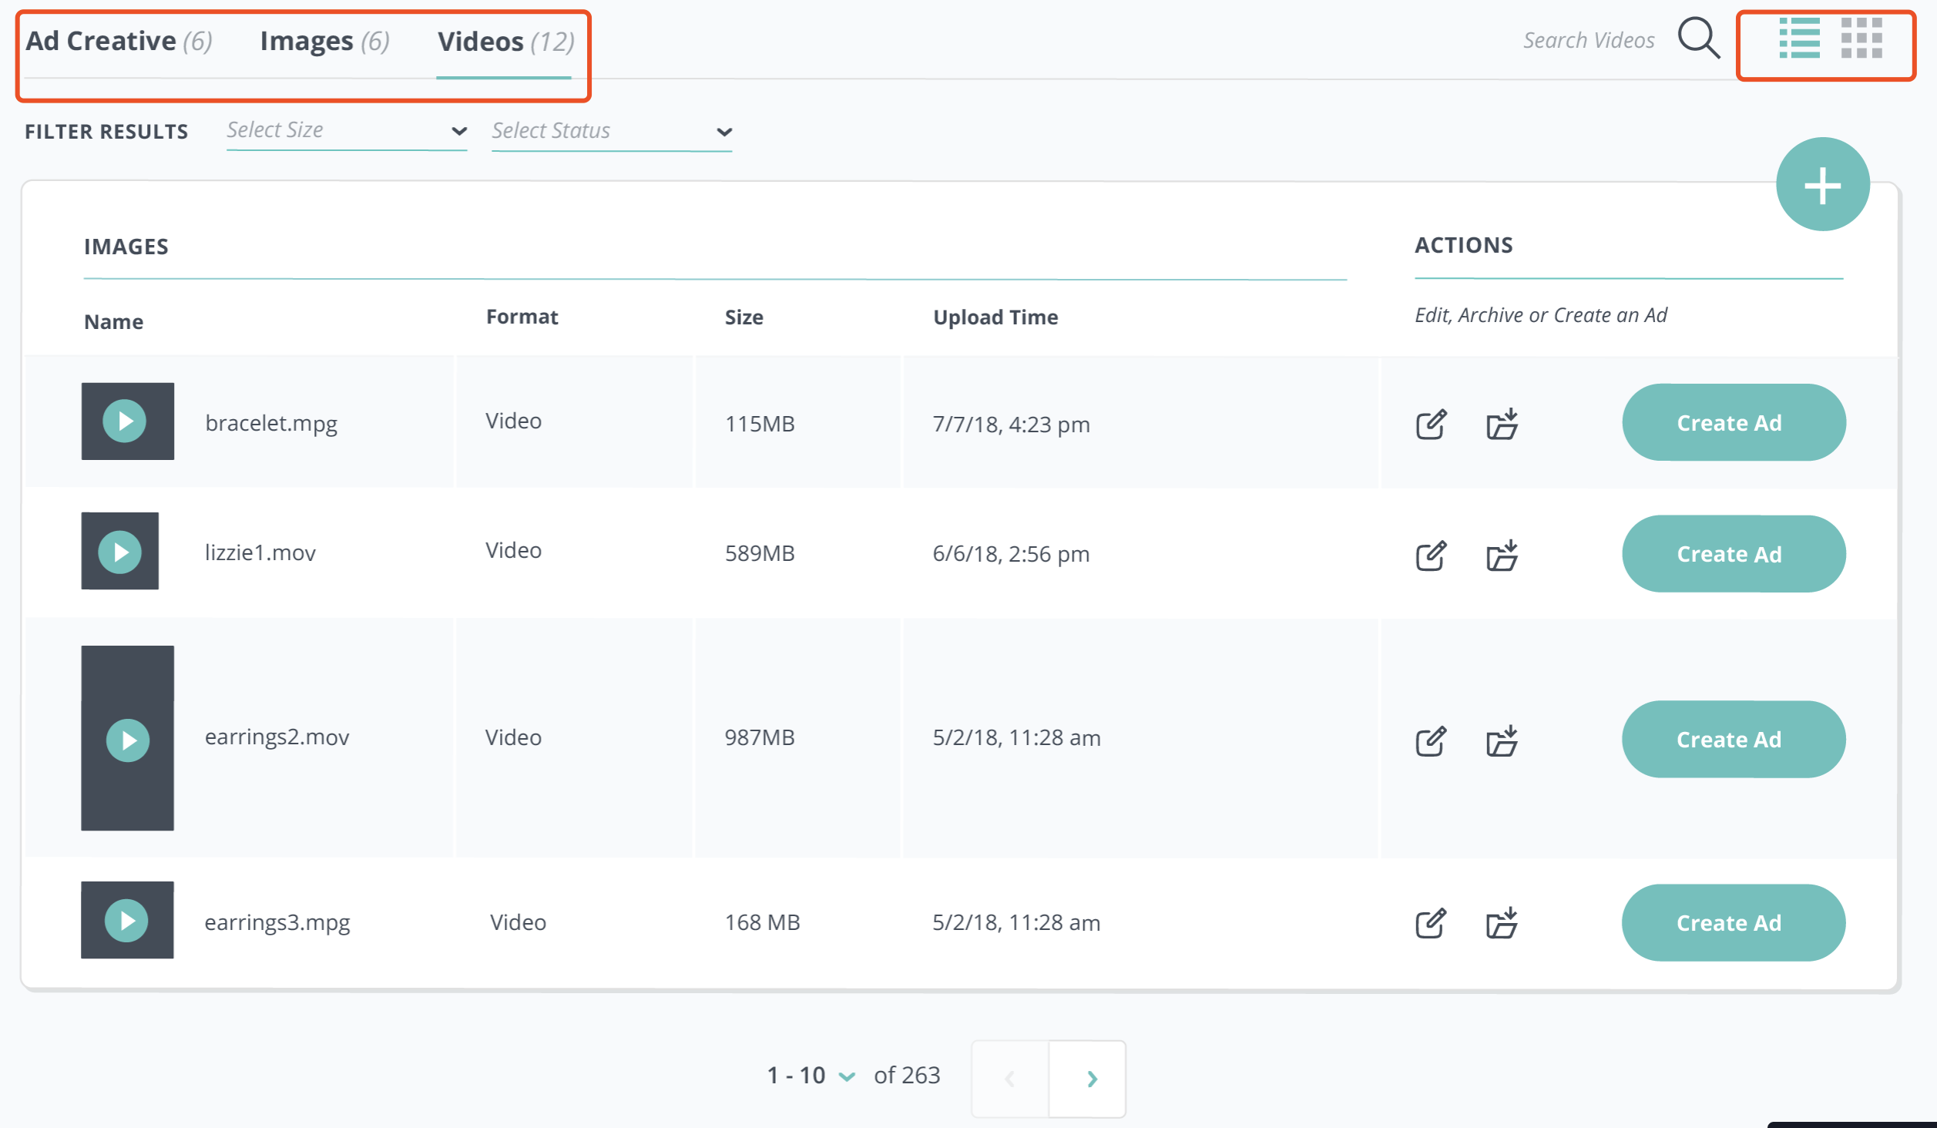Image resolution: width=1937 pixels, height=1128 pixels.
Task: Edit the lizzie1.mov entry
Action: (1431, 555)
